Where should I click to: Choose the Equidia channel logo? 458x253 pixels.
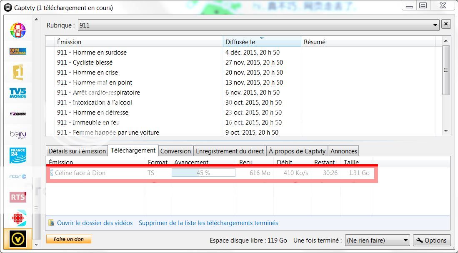click(18, 113)
